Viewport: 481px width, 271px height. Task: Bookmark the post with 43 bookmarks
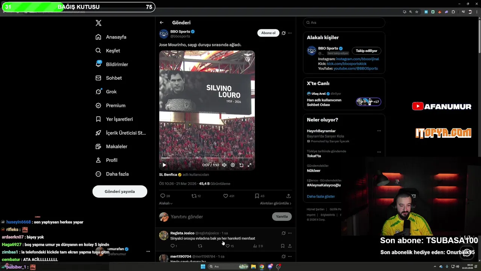pos(260,196)
